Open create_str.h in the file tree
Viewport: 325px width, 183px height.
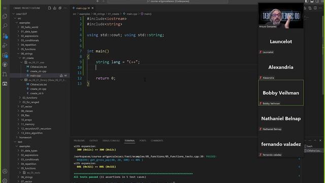point(37,93)
